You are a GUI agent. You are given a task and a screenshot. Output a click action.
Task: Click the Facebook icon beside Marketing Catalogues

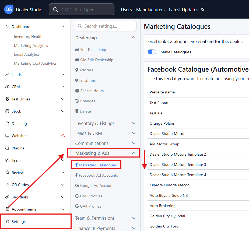point(76,165)
